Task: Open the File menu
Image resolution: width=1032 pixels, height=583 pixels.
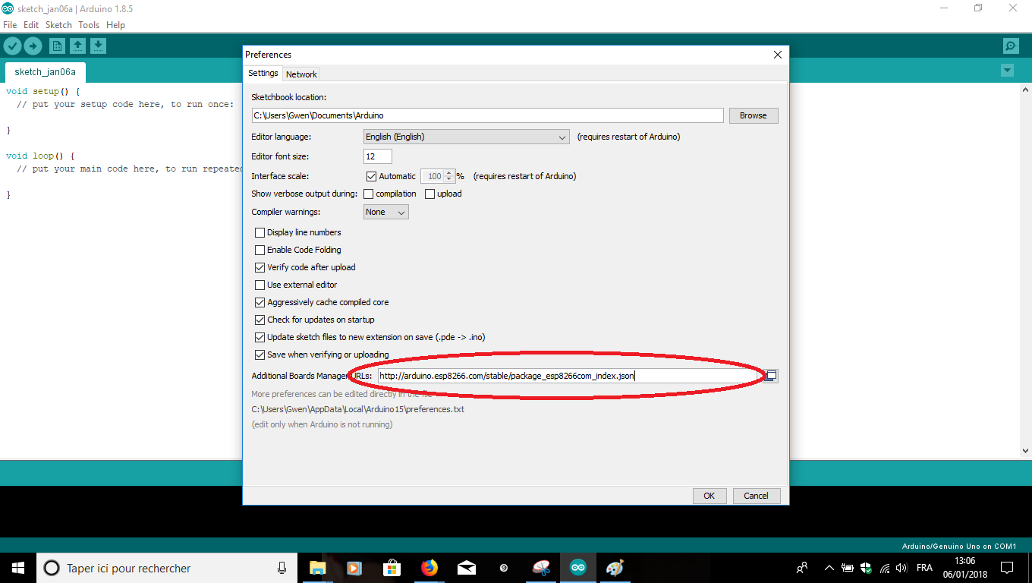Action: point(10,25)
